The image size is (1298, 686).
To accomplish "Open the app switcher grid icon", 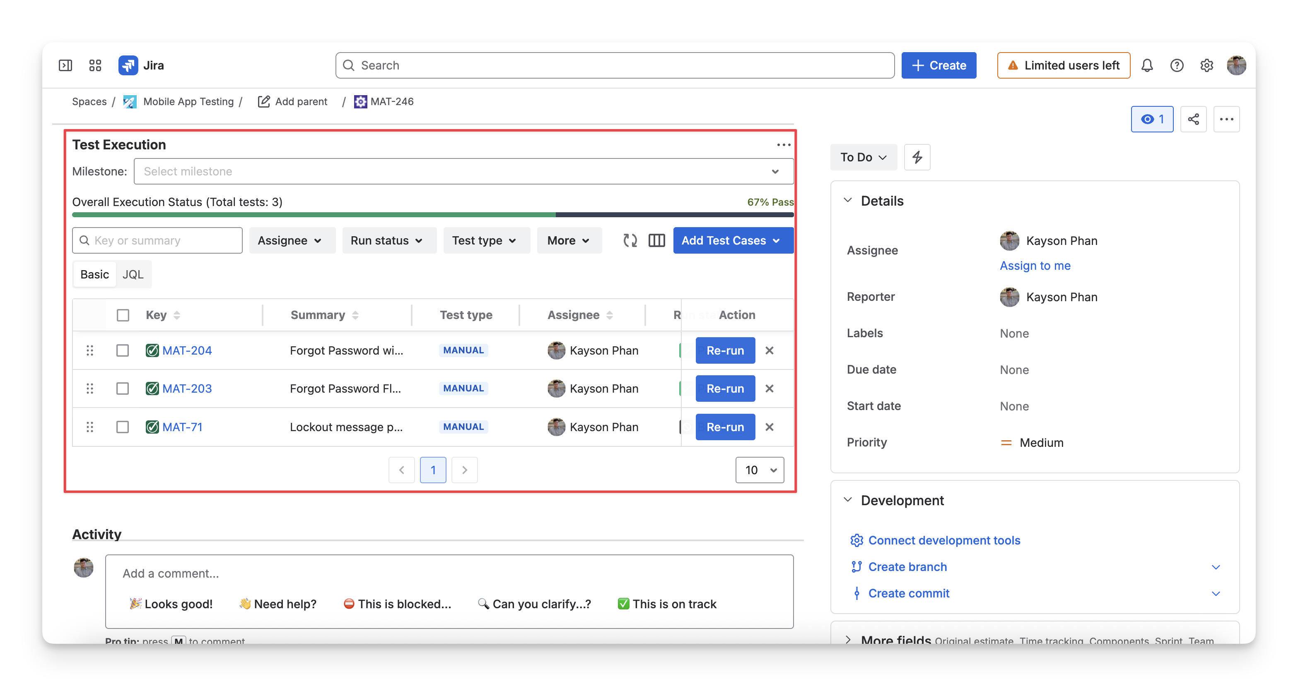I will [95, 65].
